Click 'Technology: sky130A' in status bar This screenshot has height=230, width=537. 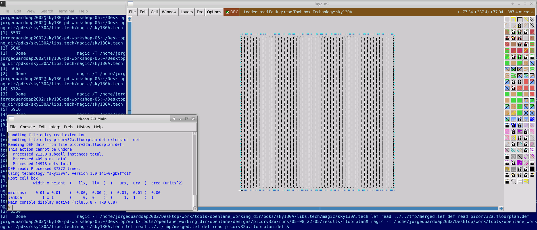332,12
